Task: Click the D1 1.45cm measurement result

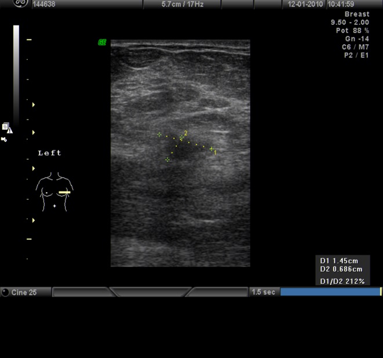Action: pos(341,261)
